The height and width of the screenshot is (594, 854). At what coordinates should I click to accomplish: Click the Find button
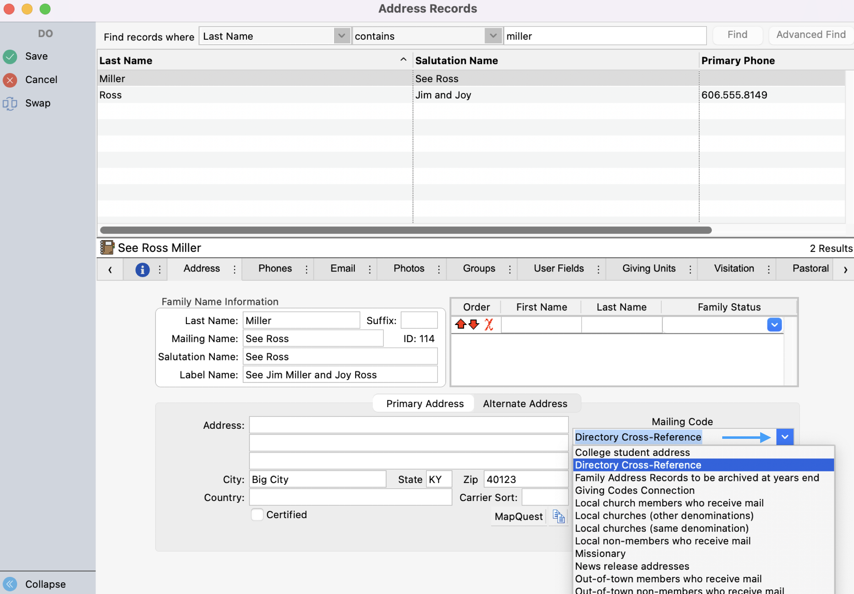tap(737, 35)
